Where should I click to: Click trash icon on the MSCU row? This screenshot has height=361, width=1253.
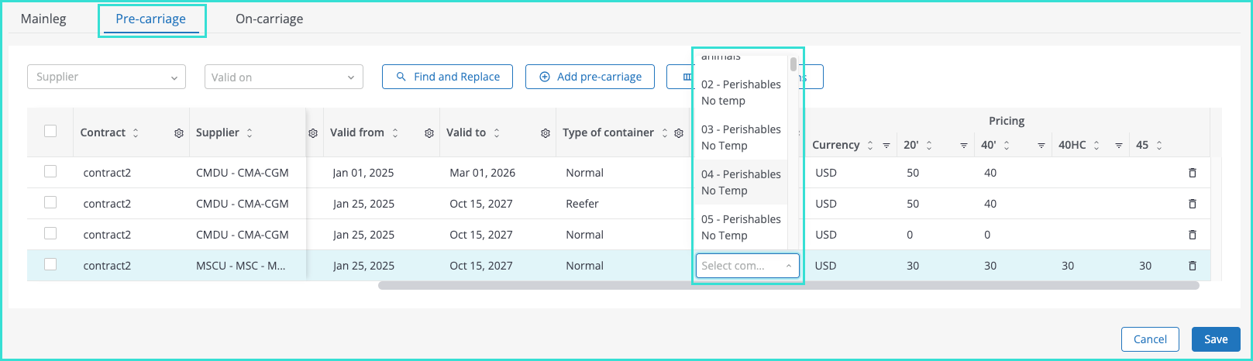coord(1192,266)
